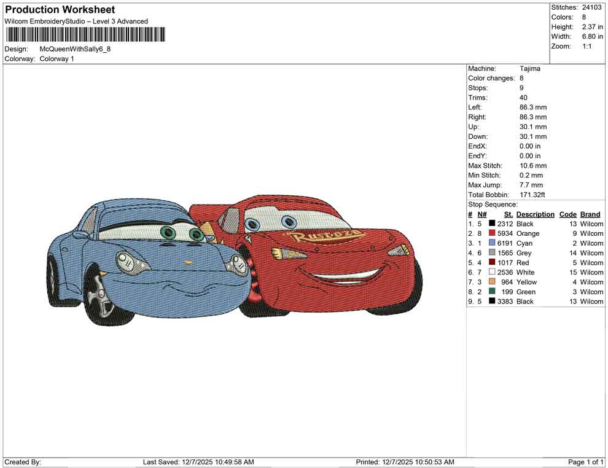Click 'Last Saved: 12/7/2025 10:49:58 AM'
The height and width of the screenshot is (468, 608).
tap(198, 462)
